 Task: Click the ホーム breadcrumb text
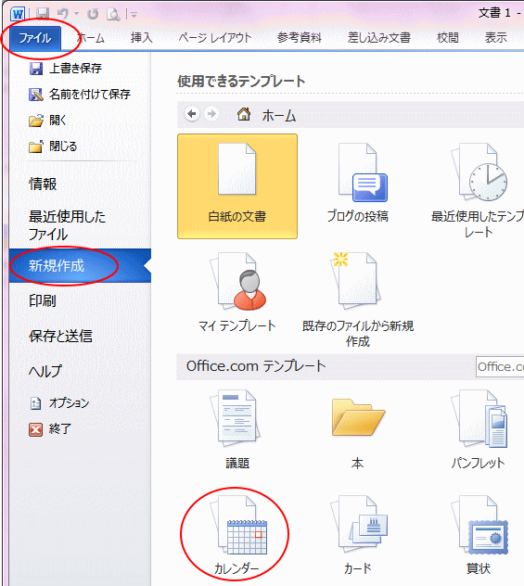[x=279, y=116]
